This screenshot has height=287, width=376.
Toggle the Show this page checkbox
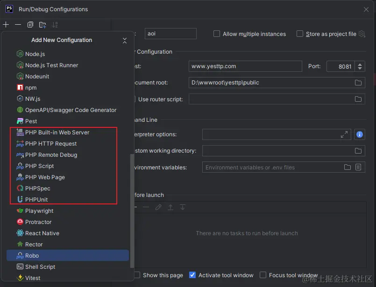[137, 275]
